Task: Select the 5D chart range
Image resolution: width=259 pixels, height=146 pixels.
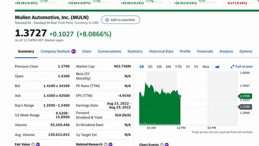Action: click(150, 67)
